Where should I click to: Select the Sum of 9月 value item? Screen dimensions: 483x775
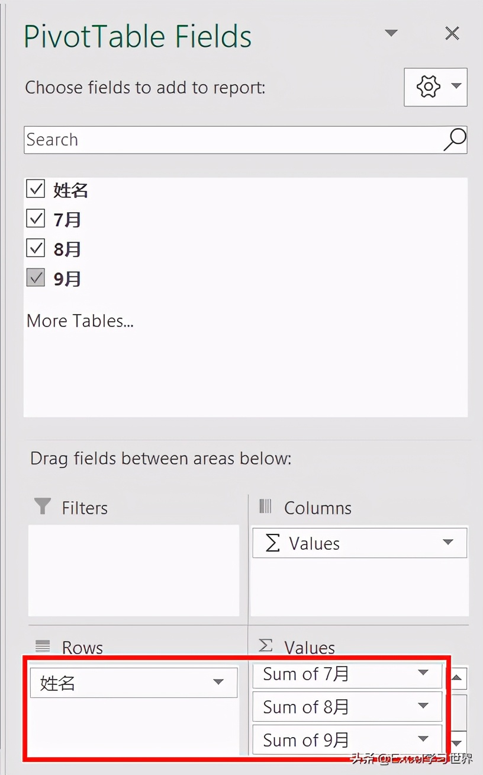[347, 739]
